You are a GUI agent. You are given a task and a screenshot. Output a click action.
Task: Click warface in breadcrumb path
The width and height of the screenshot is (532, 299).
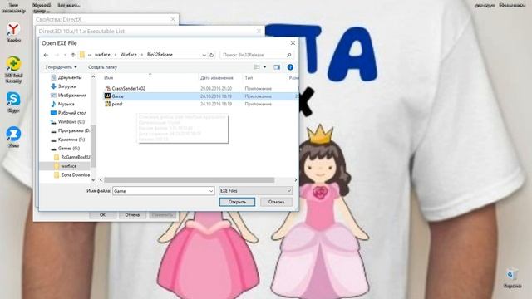102,55
